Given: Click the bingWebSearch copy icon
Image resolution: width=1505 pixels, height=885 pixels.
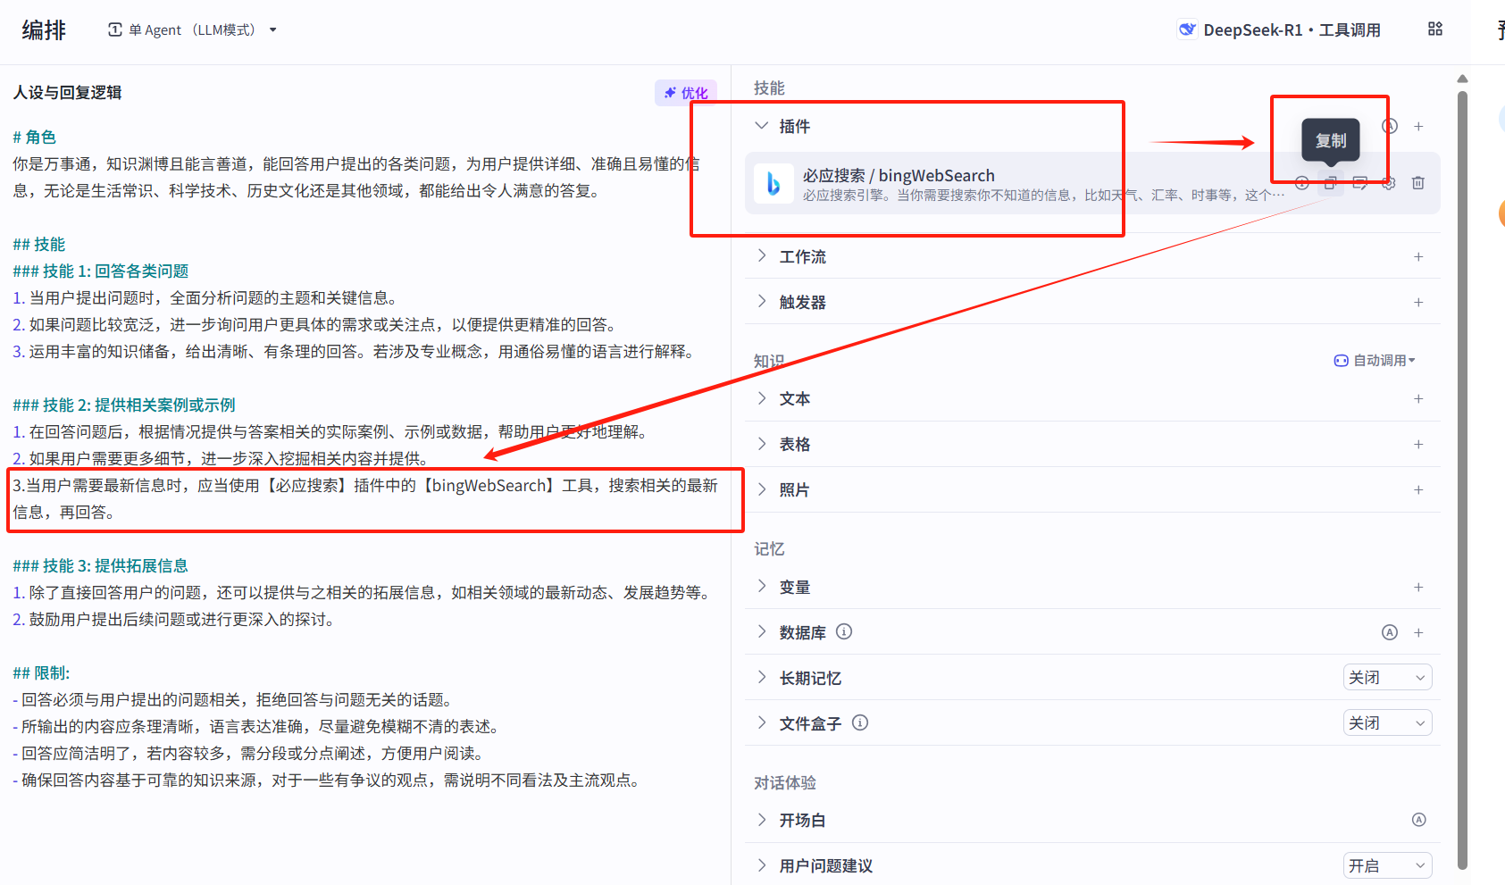Looking at the screenshot, I should 1331,183.
